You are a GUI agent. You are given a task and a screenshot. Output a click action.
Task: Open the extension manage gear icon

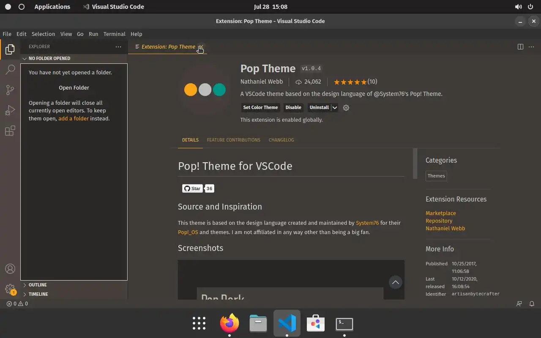coord(346,108)
